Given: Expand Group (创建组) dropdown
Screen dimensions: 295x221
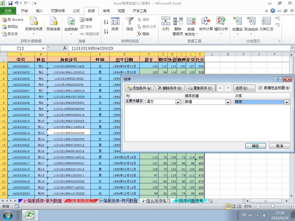Looking at the screenshot, I should pos(237,34).
